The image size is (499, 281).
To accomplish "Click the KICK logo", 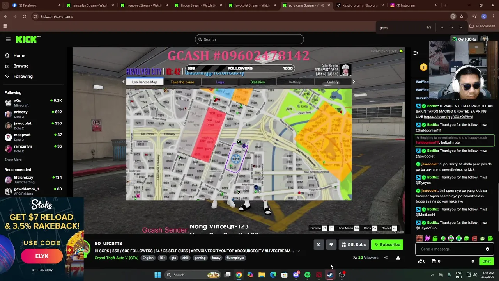I will 28,39.
